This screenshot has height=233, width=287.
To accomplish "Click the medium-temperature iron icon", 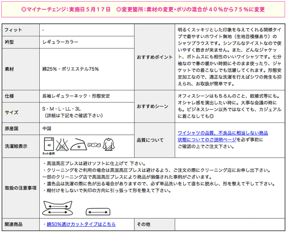I will tap(78, 144).
